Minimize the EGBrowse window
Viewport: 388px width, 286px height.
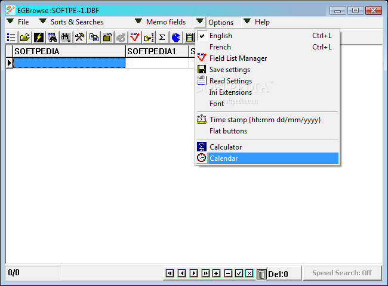pos(337,11)
